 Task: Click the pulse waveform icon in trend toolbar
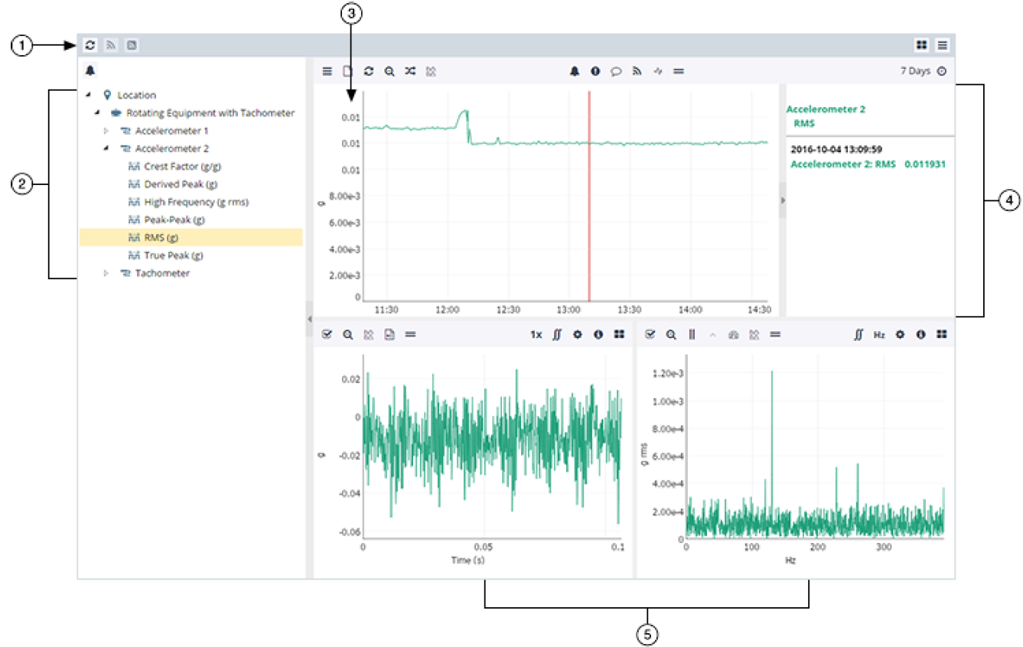pyautogui.click(x=657, y=71)
